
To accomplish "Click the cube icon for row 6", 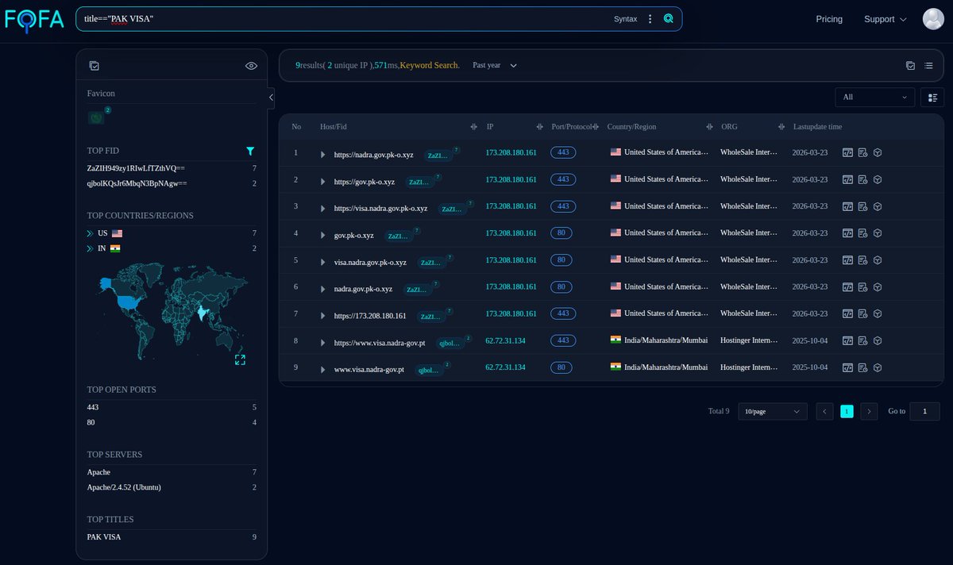I will click(x=878, y=287).
